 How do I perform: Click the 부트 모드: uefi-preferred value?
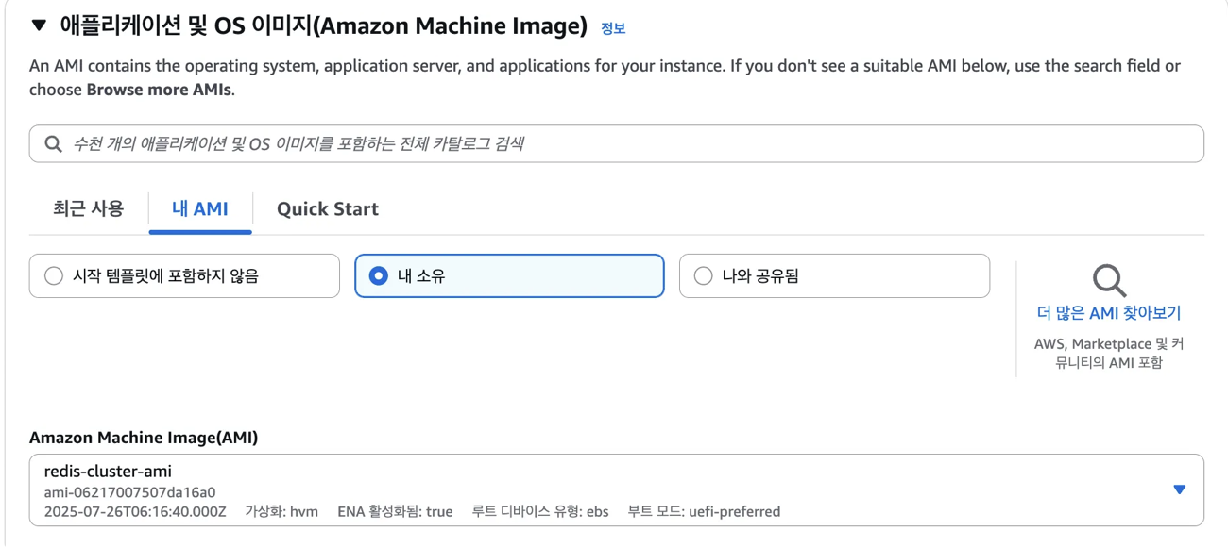point(704,512)
